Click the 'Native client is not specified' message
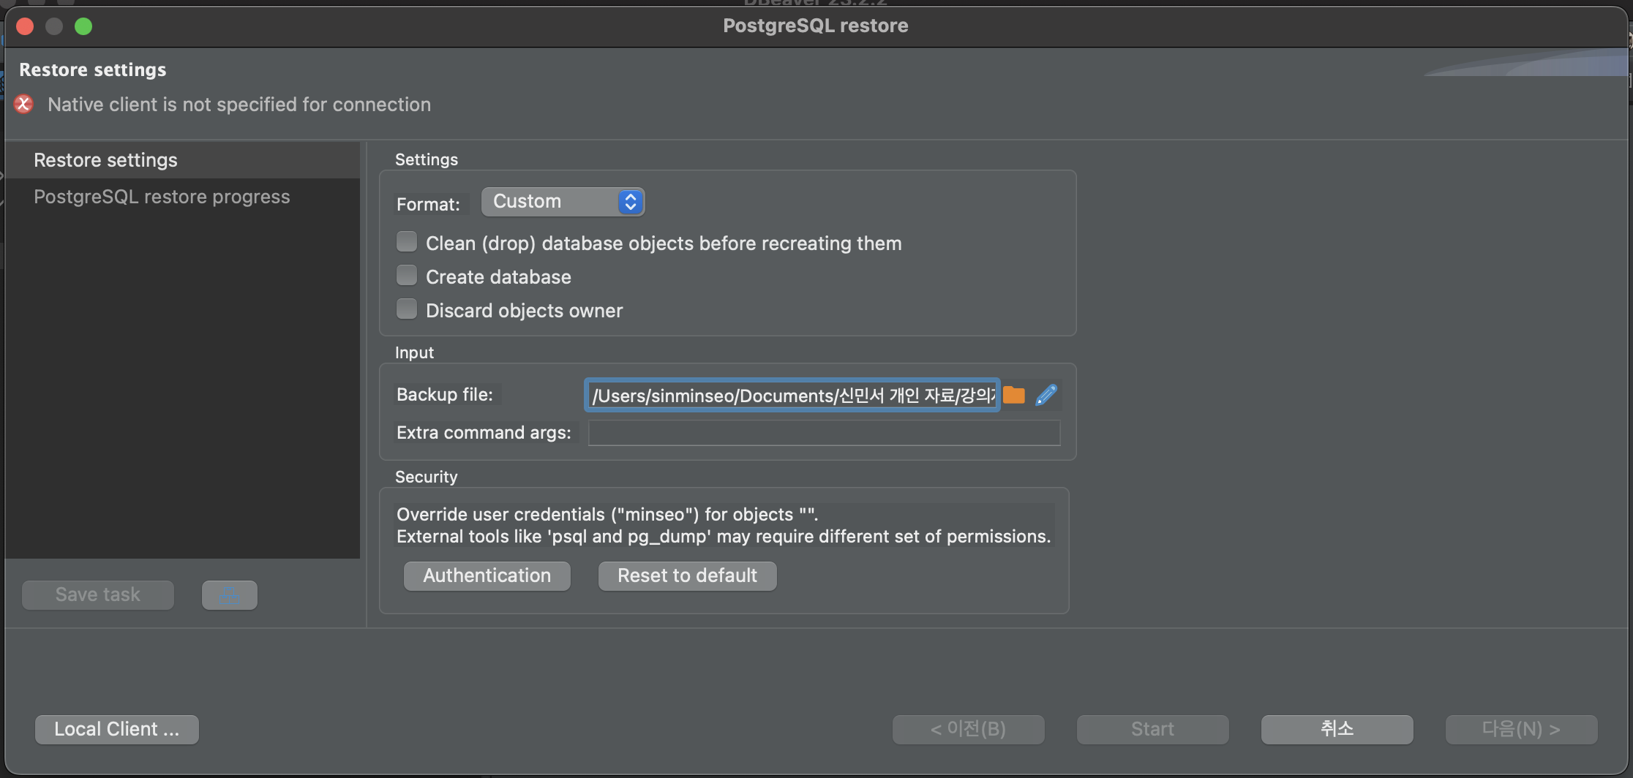 [x=239, y=105]
